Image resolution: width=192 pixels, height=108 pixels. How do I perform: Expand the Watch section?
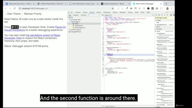point(158,27)
